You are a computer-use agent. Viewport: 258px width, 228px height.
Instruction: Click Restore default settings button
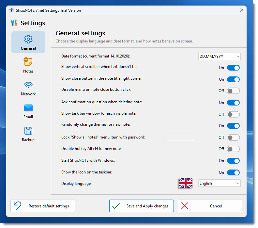[x=43, y=206]
